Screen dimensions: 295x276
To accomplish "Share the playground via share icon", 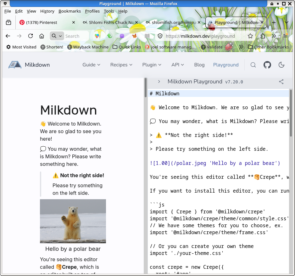I will 281,82.
